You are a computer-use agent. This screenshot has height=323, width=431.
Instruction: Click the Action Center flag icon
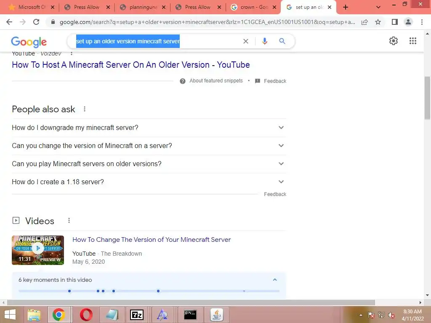[x=371, y=315]
